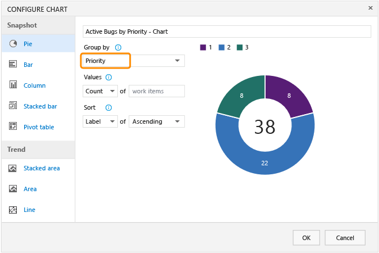The image size is (379, 253).
Task: Click the total count 38 in the chart
Action: click(x=264, y=126)
